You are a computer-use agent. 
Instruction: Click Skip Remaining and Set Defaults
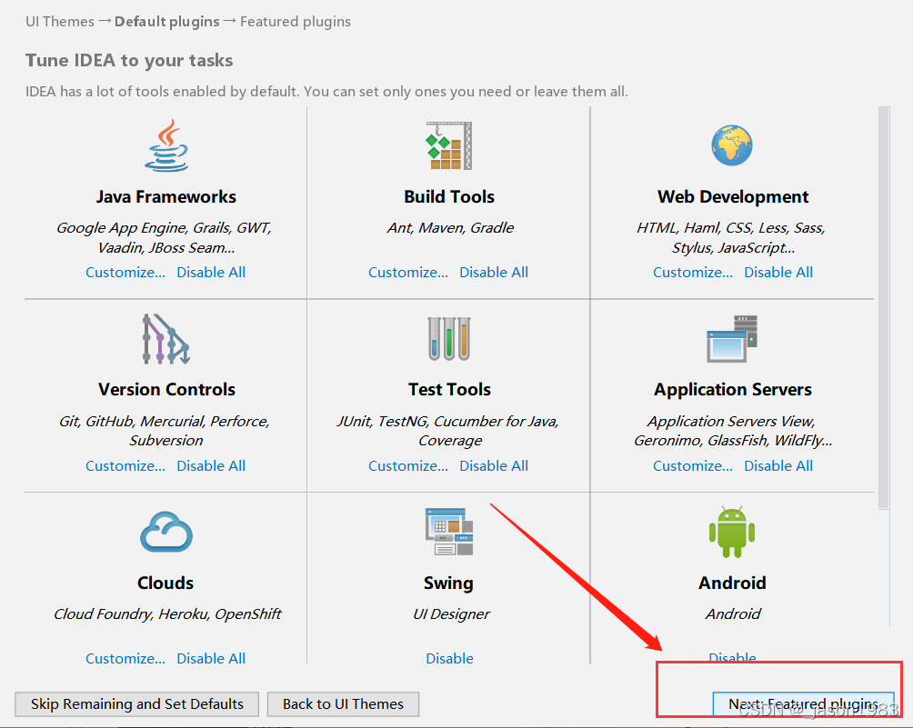(136, 704)
